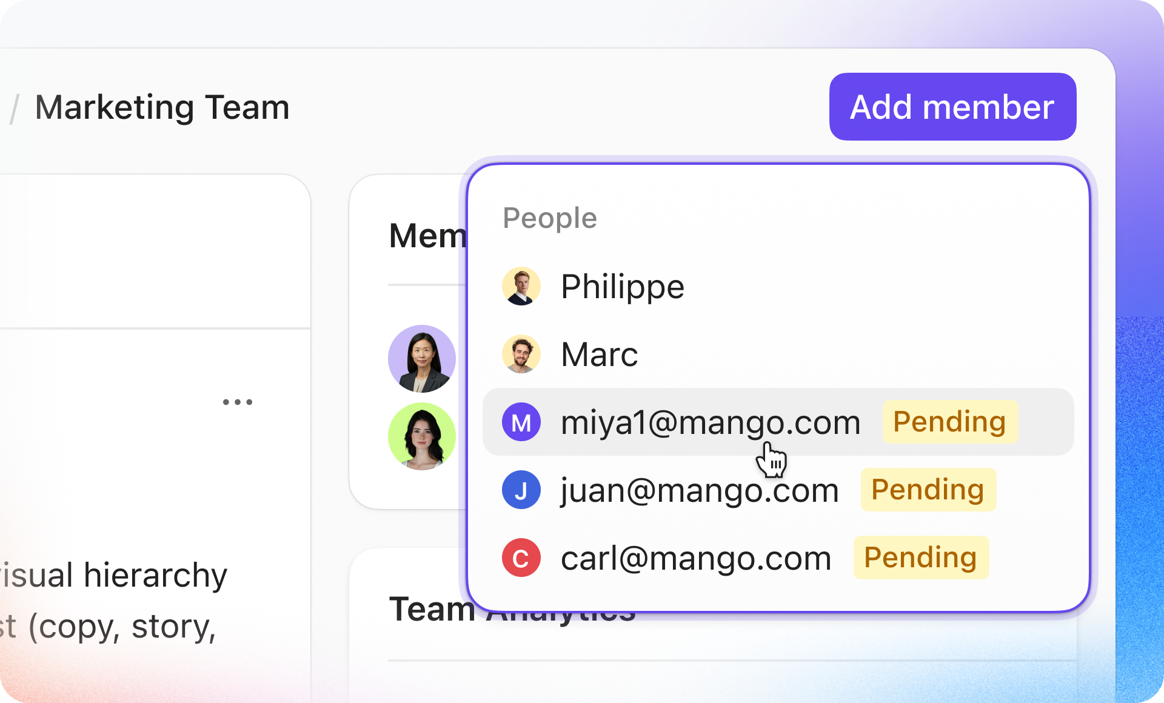Viewport: 1164px width, 703px height.
Task: Click the Pending badge beside juan@mango.com
Action: (x=928, y=490)
